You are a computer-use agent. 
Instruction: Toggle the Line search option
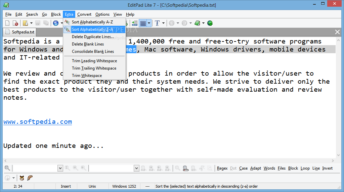pos(316,168)
